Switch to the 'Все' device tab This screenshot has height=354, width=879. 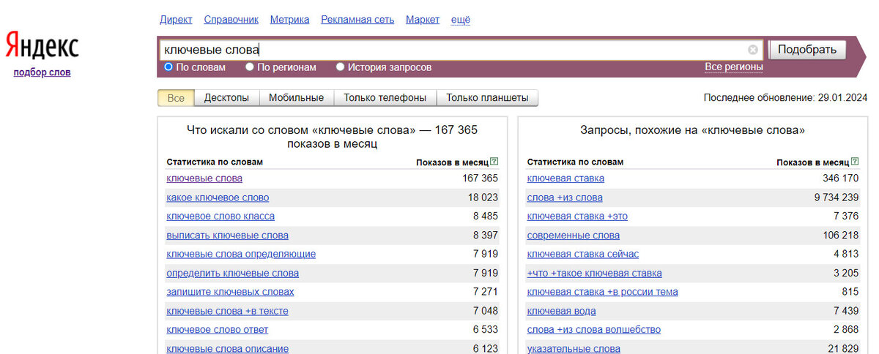(176, 97)
